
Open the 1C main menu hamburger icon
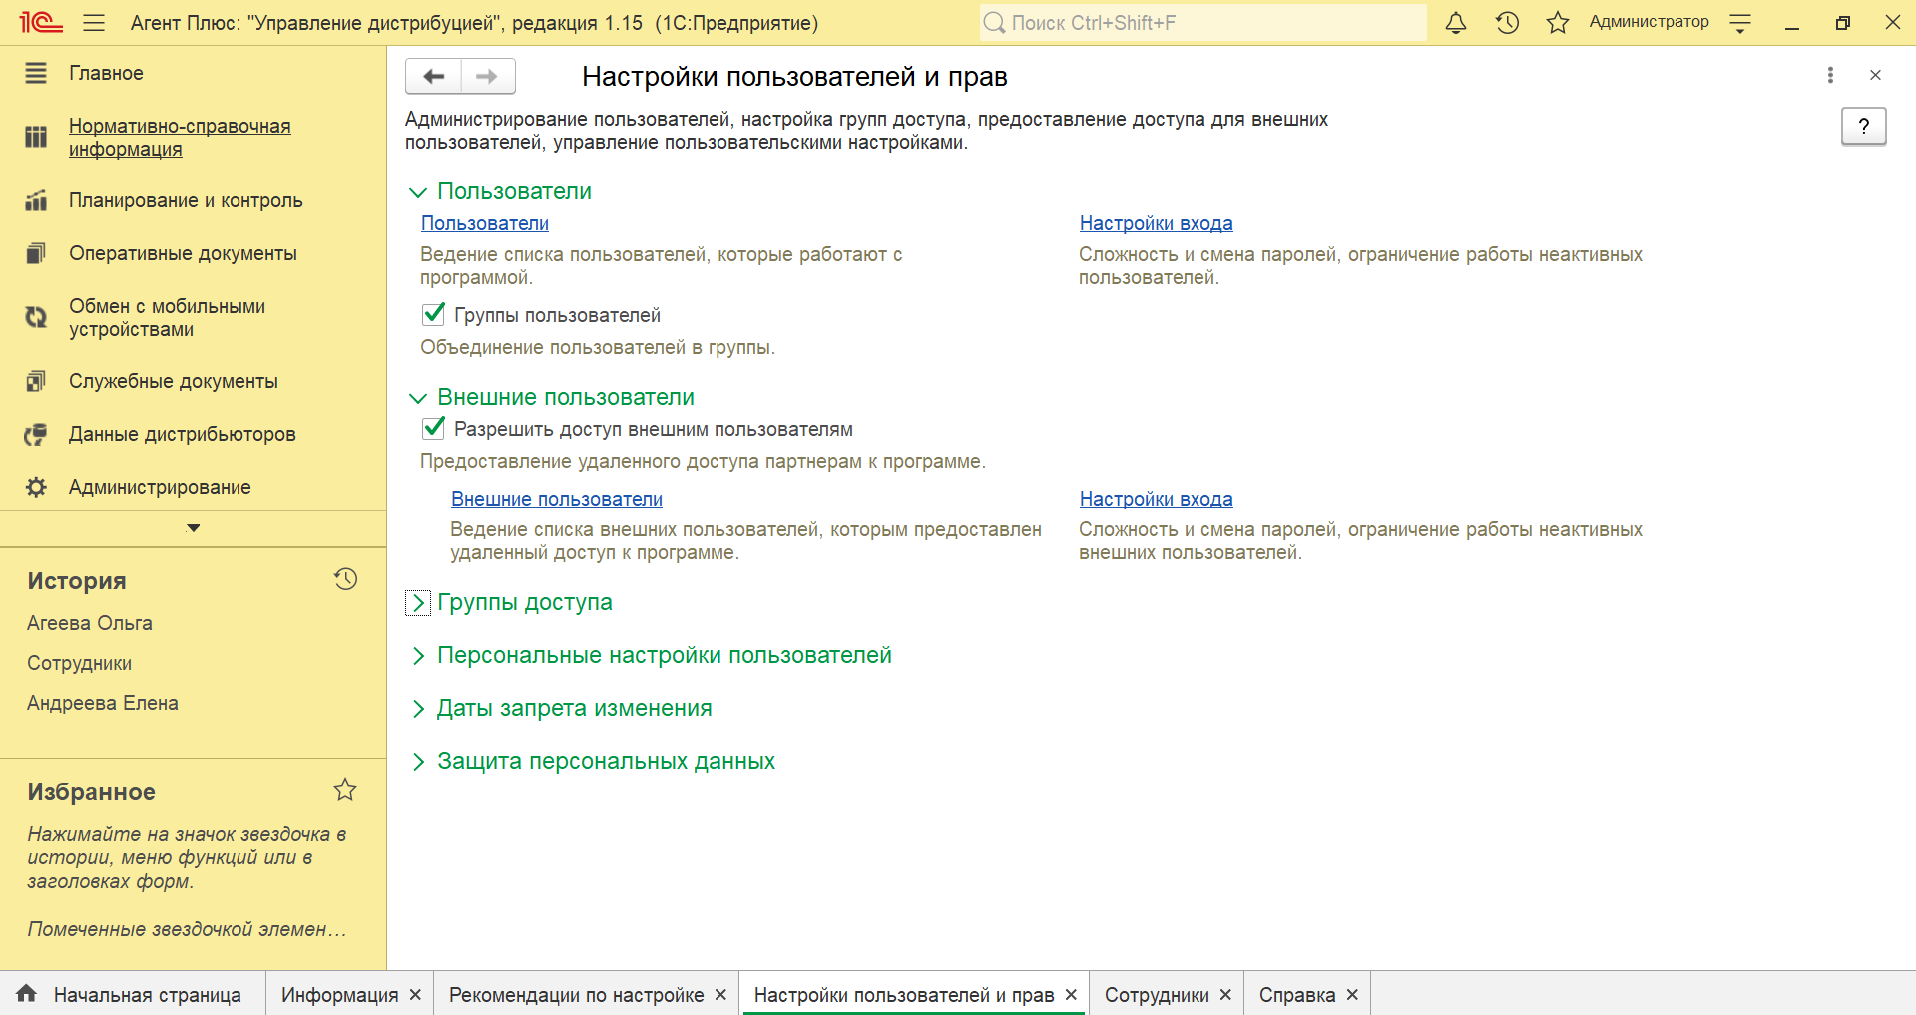(x=94, y=22)
